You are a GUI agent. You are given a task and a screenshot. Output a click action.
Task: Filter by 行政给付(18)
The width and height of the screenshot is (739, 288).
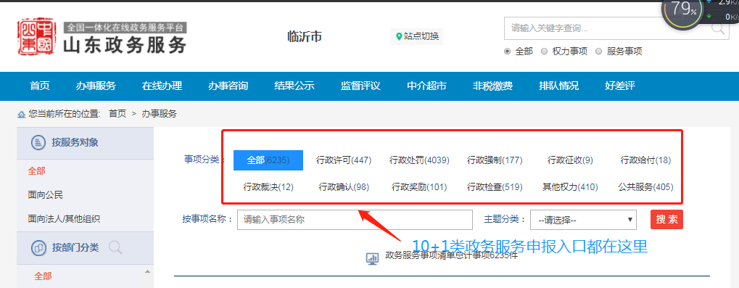(645, 160)
